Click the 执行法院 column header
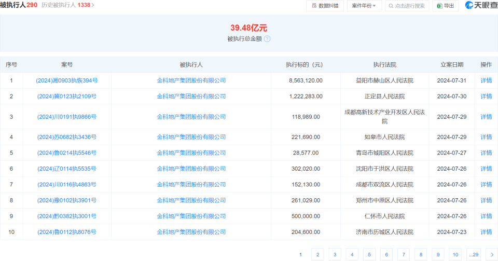Viewport: 498px width, 261px height. (x=384, y=65)
